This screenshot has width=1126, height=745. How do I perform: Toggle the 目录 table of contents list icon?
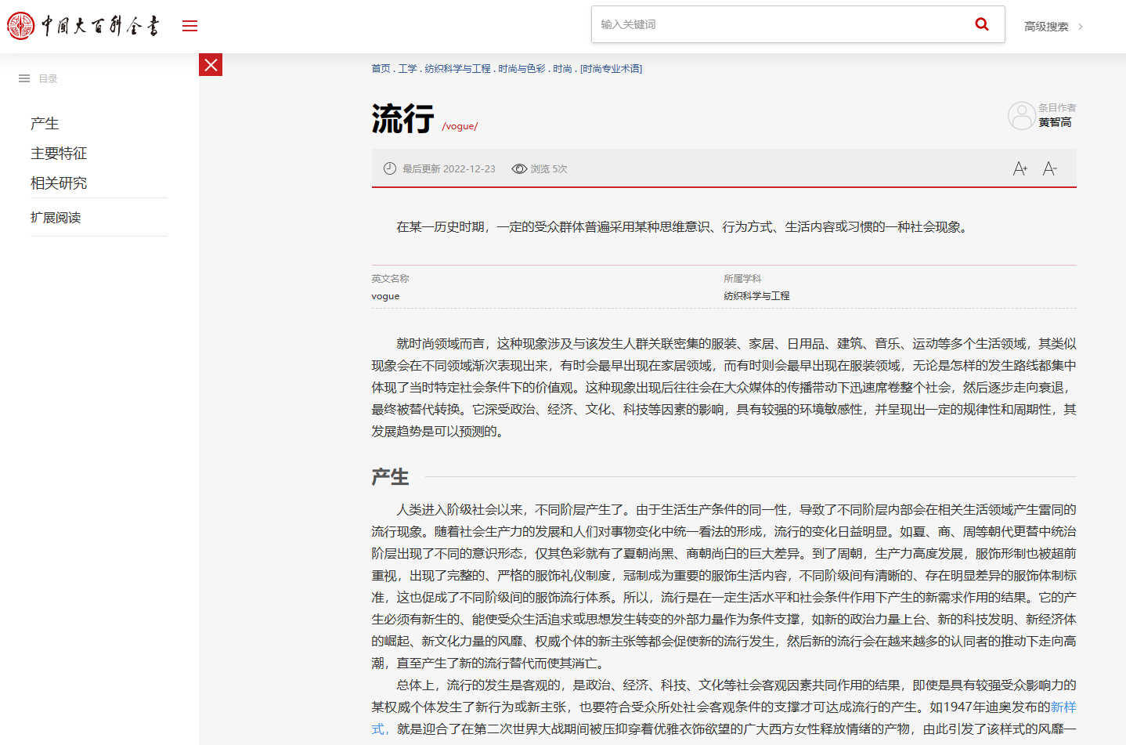[x=24, y=78]
